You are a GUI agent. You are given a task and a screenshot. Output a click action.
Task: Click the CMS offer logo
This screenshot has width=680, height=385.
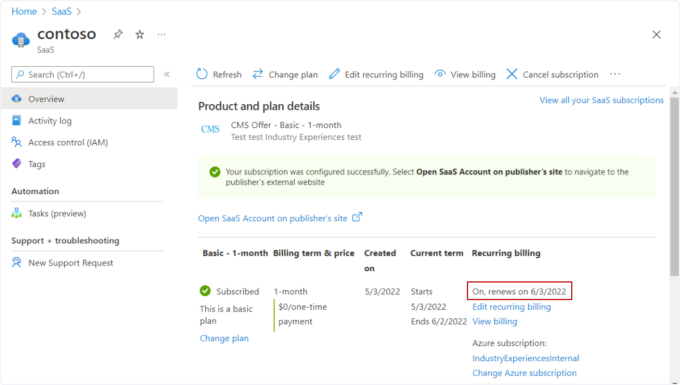coord(210,130)
